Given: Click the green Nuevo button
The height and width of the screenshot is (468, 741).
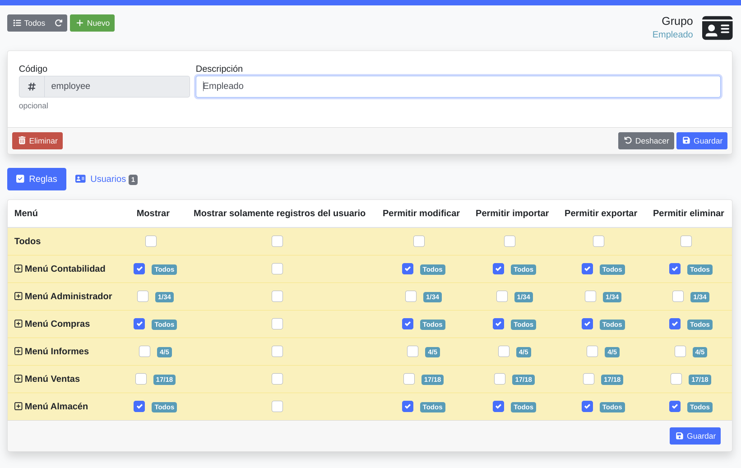Looking at the screenshot, I should point(92,23).
